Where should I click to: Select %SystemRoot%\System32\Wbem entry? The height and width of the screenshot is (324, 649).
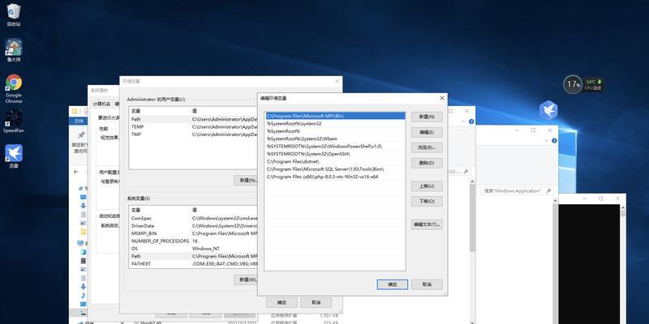coord(335,139)
